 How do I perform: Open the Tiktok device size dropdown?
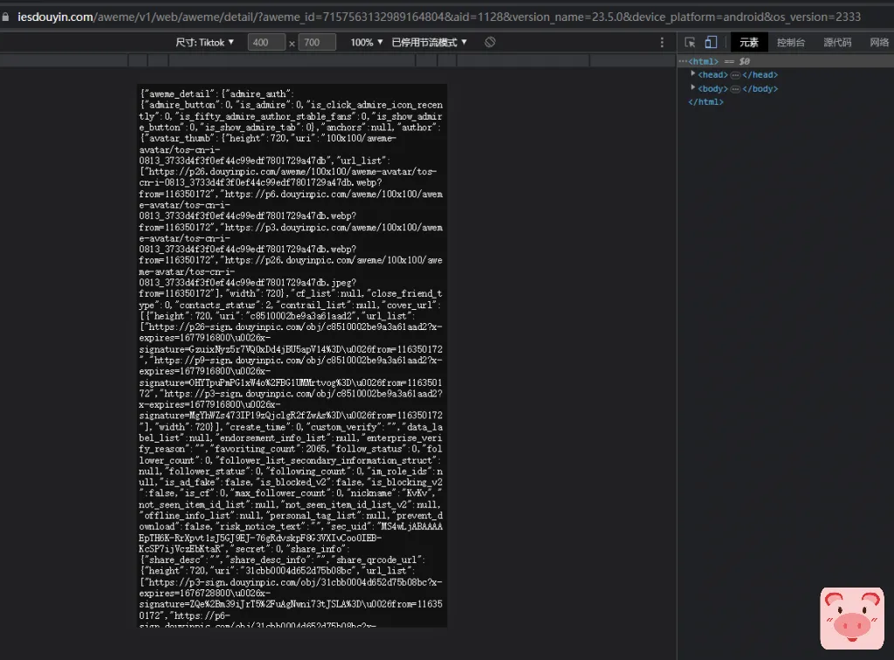(204, 42)
